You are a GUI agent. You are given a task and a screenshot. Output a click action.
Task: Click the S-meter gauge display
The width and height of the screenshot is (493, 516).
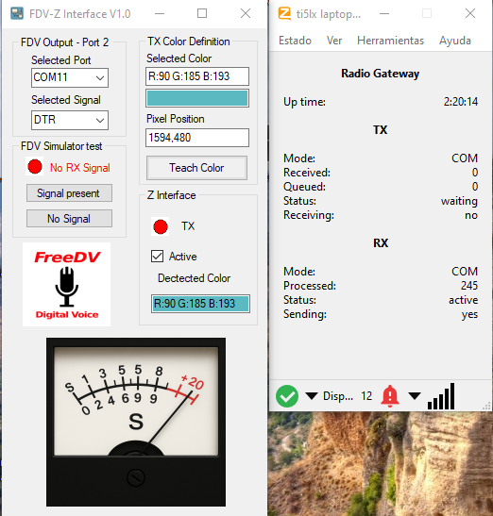(136, 422)
